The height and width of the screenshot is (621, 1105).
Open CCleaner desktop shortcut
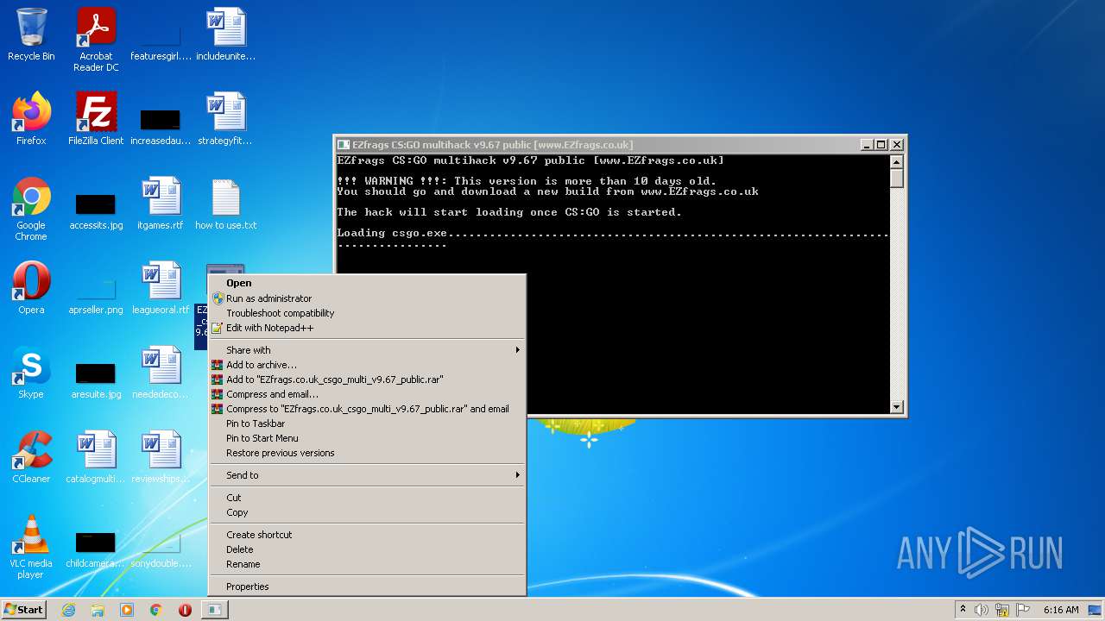point(31,457)
